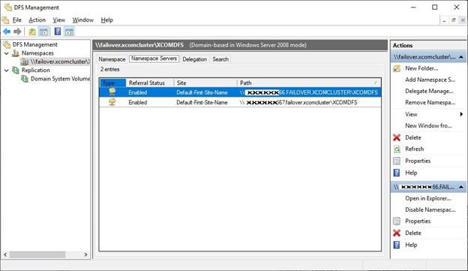Screen dimensions: 468x271
Task: Collapse the Replication tree node
Action: pyautogui.click(x=7, y=71)
